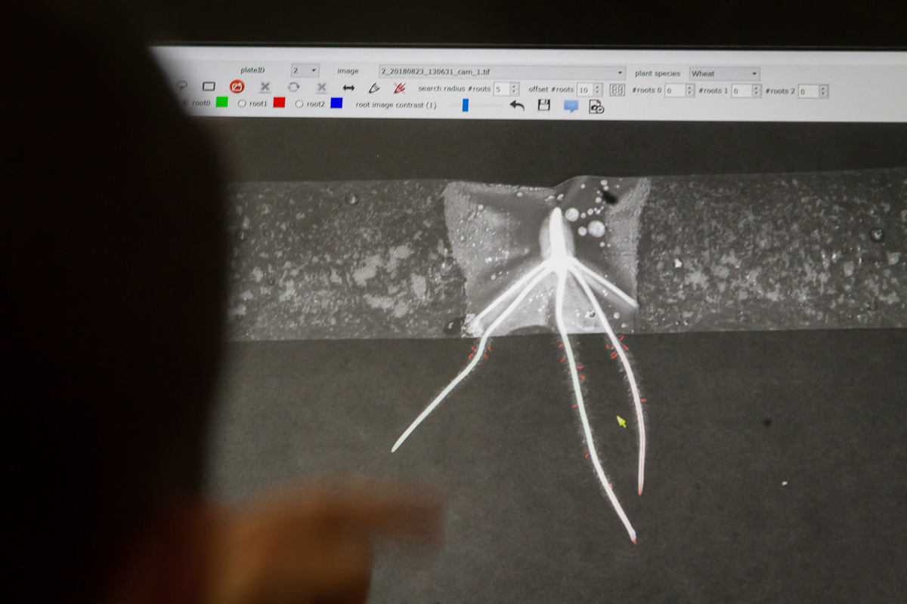Image resolution: width=907 pixels, height=604 pixels.
Task: Click the circular refresh arrows icon
Action: pyautogui.click(x=293, y=88)
